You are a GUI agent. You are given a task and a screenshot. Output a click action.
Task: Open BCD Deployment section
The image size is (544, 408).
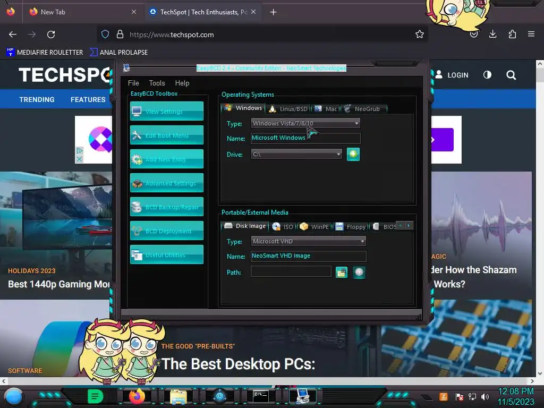[x=166, y=231]
